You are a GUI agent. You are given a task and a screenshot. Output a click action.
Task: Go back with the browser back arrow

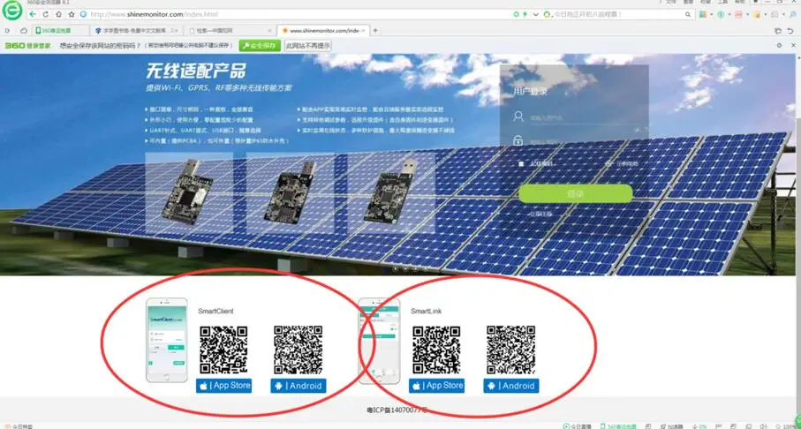pos(33,14)
